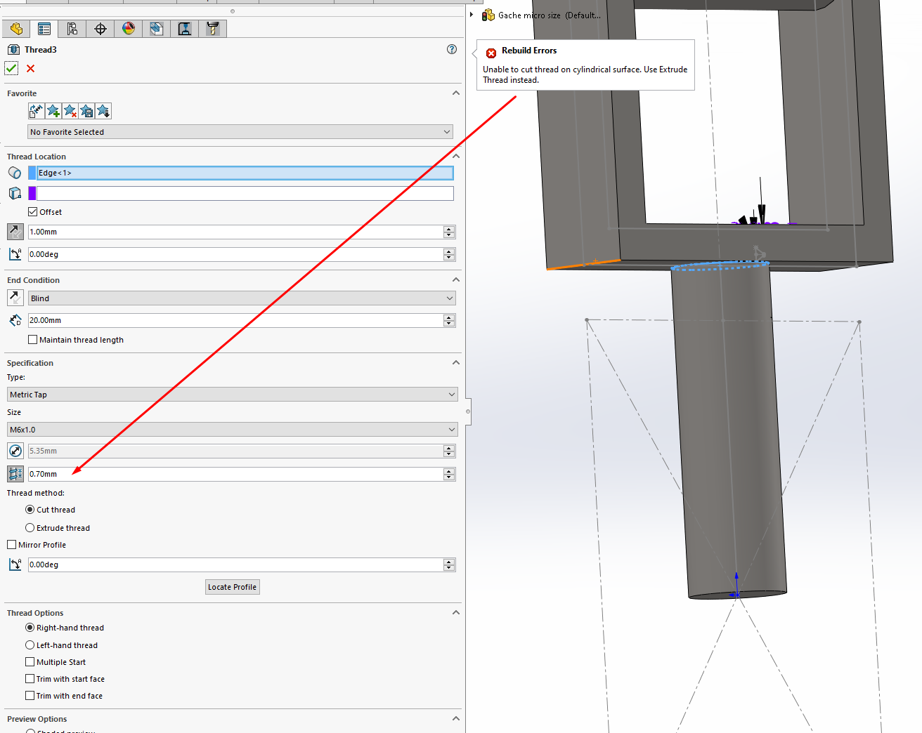922x733 pixels.
Task: Open the ConfigurationManager tab
Action: [72, 29]
